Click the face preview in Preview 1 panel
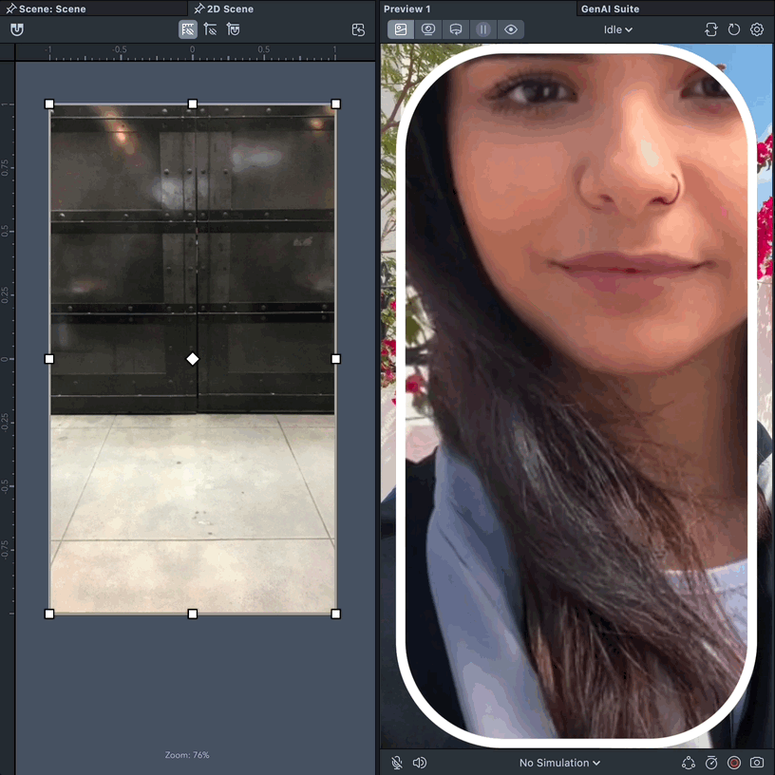Image resolution: width=775 pixels, height=775 pixels. click(x=577, y=395)
